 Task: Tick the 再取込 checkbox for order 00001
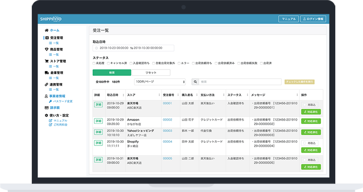pyautogui.click(x=304, y=105)
